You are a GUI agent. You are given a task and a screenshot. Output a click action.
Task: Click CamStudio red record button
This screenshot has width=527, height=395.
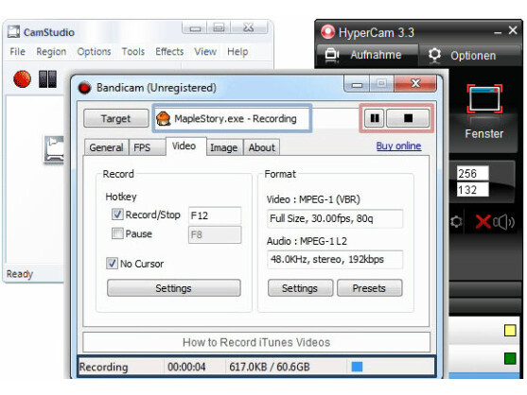22,78
